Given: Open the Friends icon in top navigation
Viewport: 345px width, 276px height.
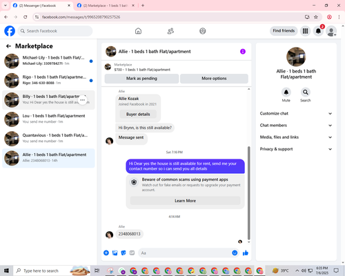Looking at the screenshot, I should tap(170, 31).
